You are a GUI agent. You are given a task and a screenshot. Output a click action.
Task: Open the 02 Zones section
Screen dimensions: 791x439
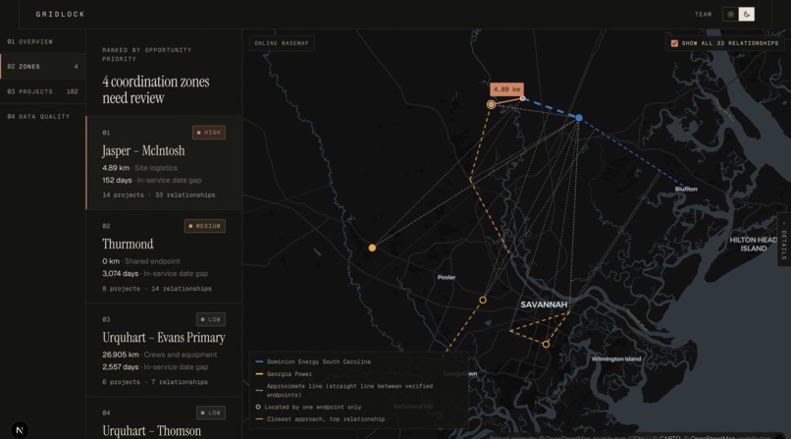point(43,66)
